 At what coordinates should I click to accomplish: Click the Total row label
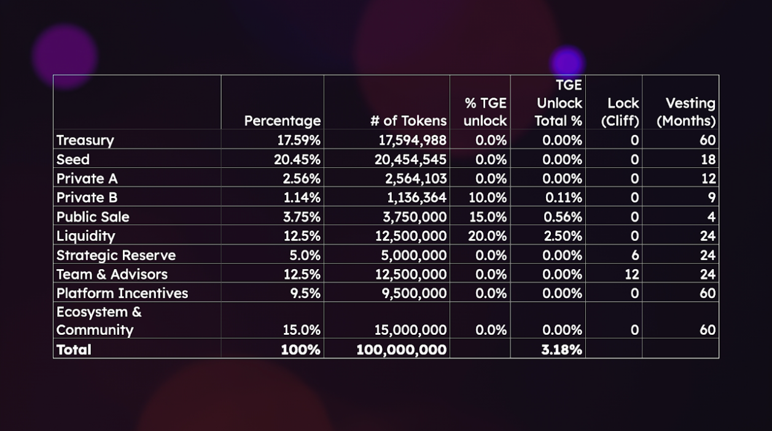[74, 349]
